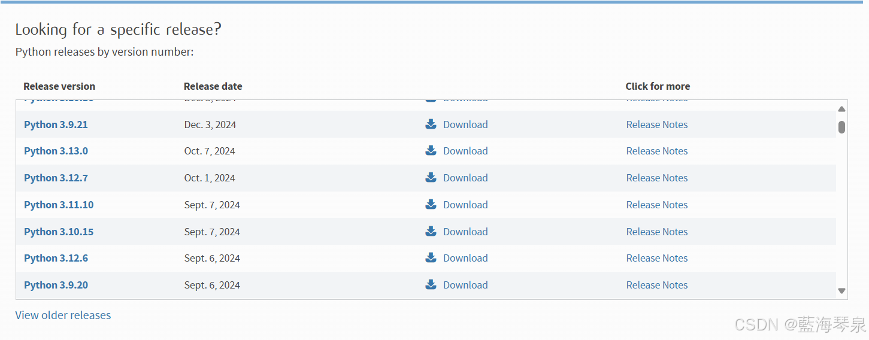Click download icon in Python 3.10.15 row
Image resolution: width=869 pixels, height=340 pixels.
pyautogui.click(x=431, y=232)
